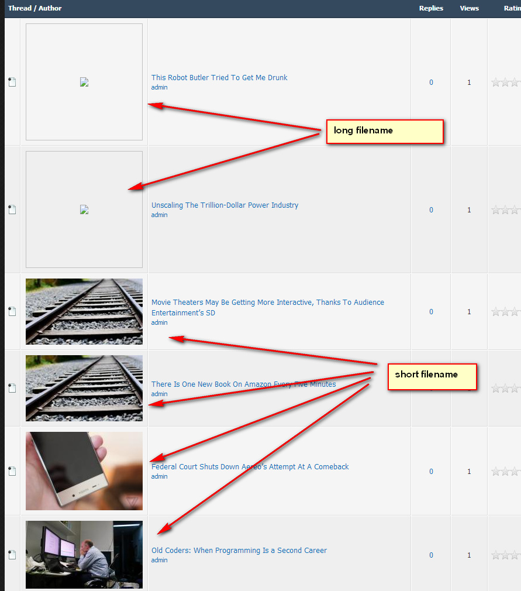Rate Robot Butler thread using first star
The height and width of the screenshot is (591, 521).
pyautogui.click(x=496, y=83)
